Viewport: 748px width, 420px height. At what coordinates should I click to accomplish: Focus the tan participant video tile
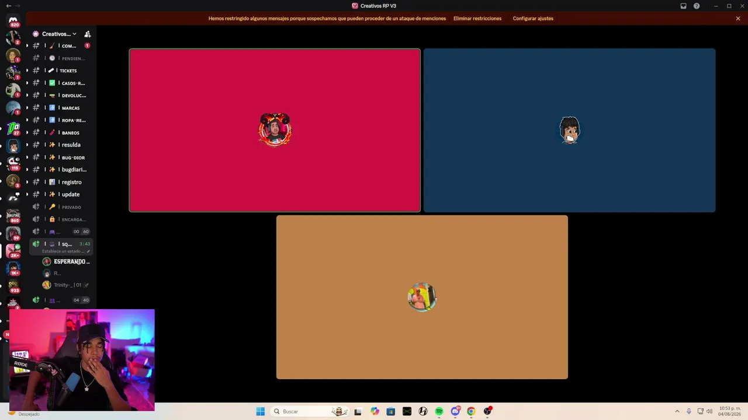coord(422,297)
